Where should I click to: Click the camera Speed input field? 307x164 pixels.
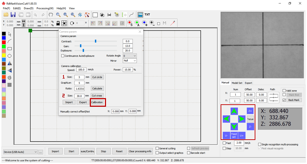[81, 70]
